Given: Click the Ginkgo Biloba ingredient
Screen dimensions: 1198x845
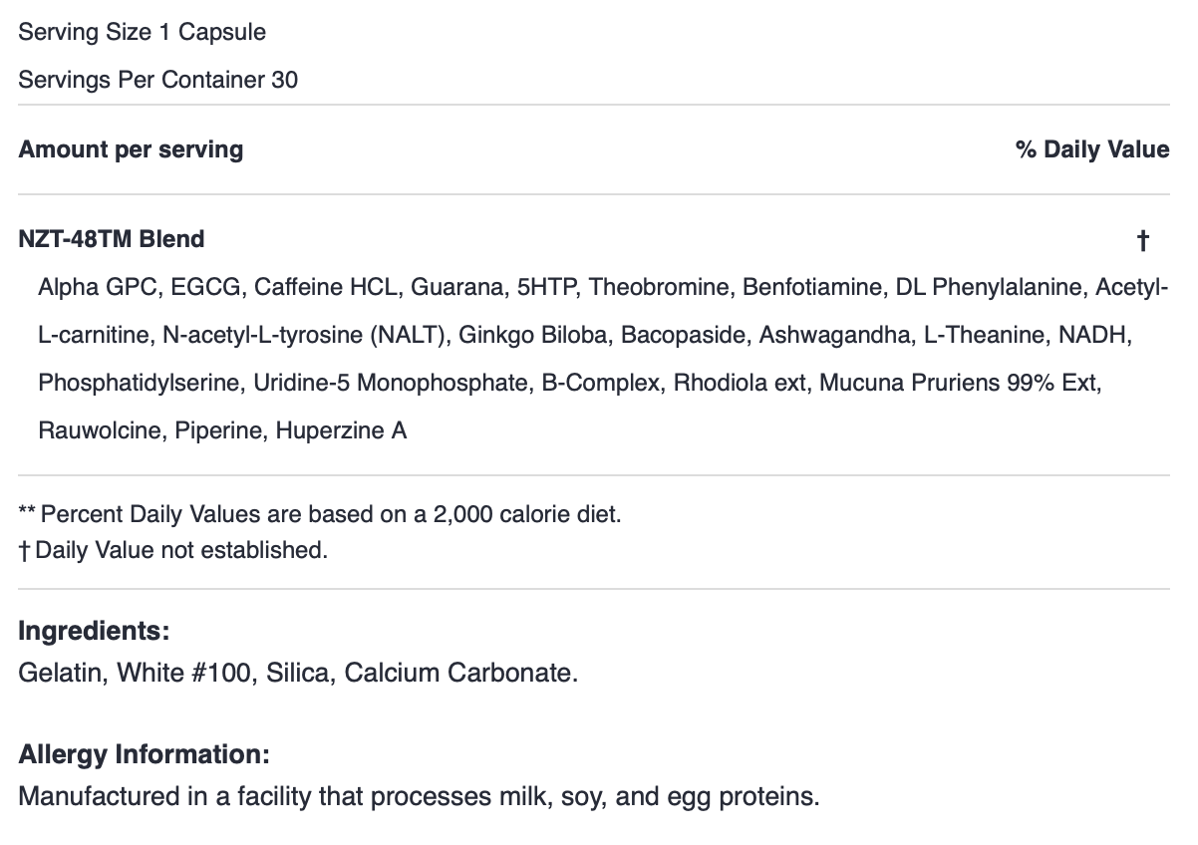Looking at the screenshot, I should click(532, 335).
